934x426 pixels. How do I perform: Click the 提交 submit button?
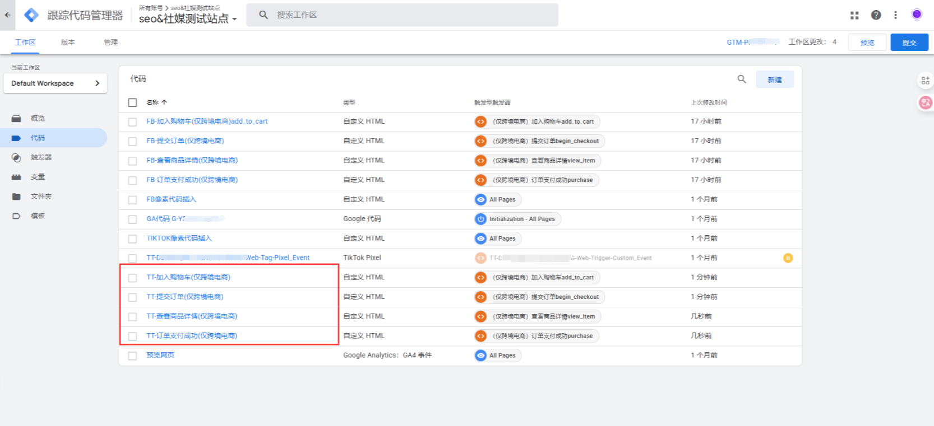click(x=909, y=43)
